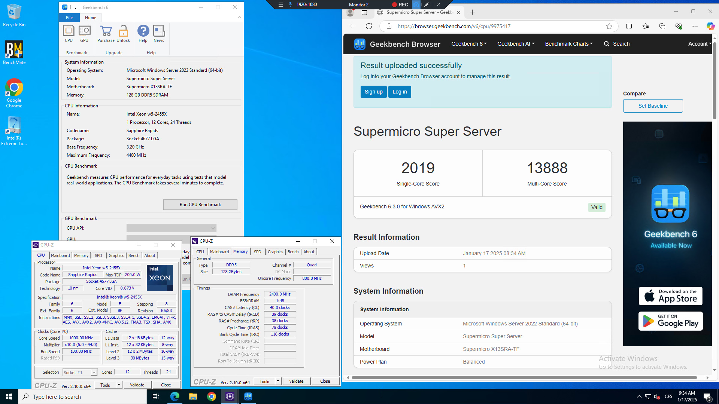Click the Get it on Google Play badge

pyautogui.click(x=671, y=321)
